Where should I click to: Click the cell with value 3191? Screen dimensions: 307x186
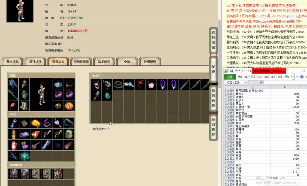[285, 172]
